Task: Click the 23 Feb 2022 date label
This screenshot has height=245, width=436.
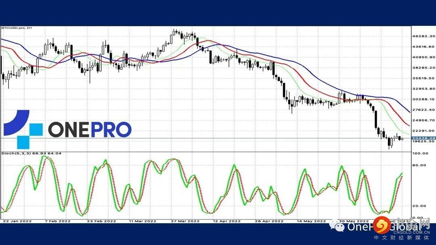Action: (101, 221)
